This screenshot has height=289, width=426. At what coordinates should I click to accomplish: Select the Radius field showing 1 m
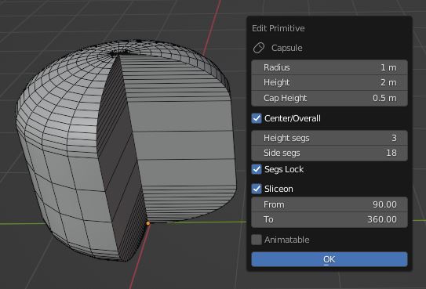coord(330,67)
